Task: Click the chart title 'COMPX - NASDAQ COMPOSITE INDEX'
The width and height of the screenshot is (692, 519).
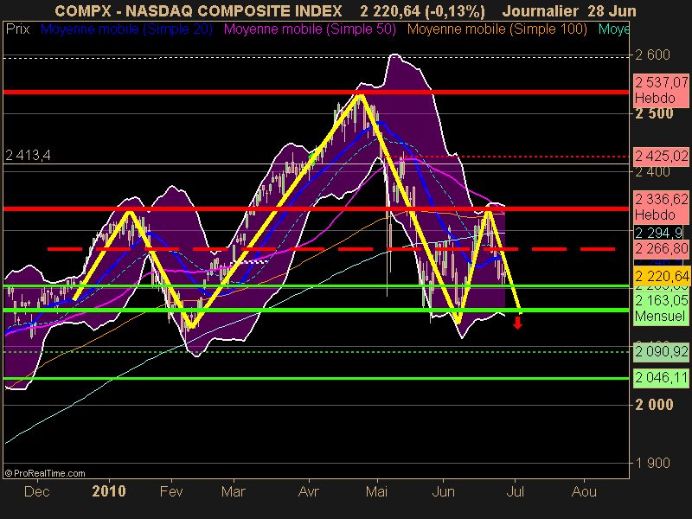Action: (198, 11)
